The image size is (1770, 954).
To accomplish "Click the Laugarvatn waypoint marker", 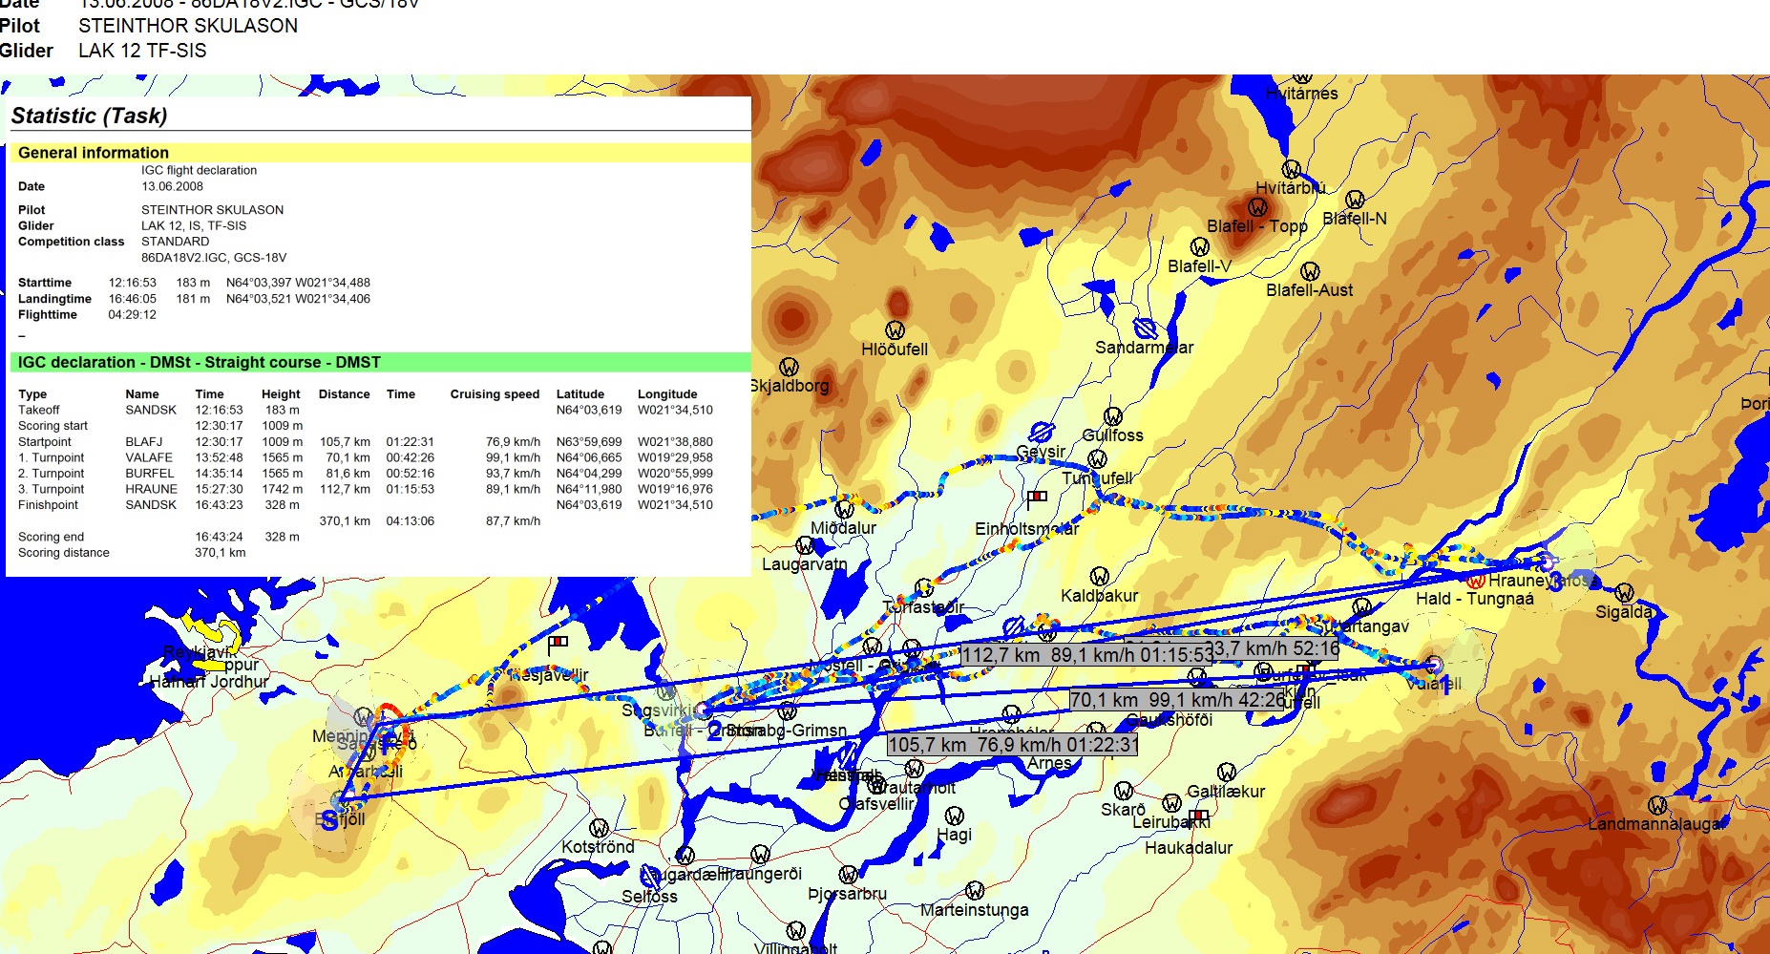I will pos(805,545).
